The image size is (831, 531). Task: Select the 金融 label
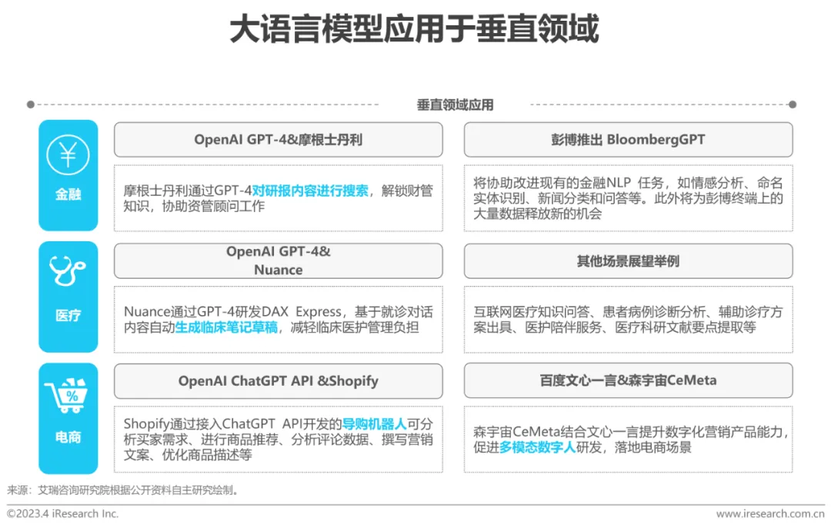point(68,194)
